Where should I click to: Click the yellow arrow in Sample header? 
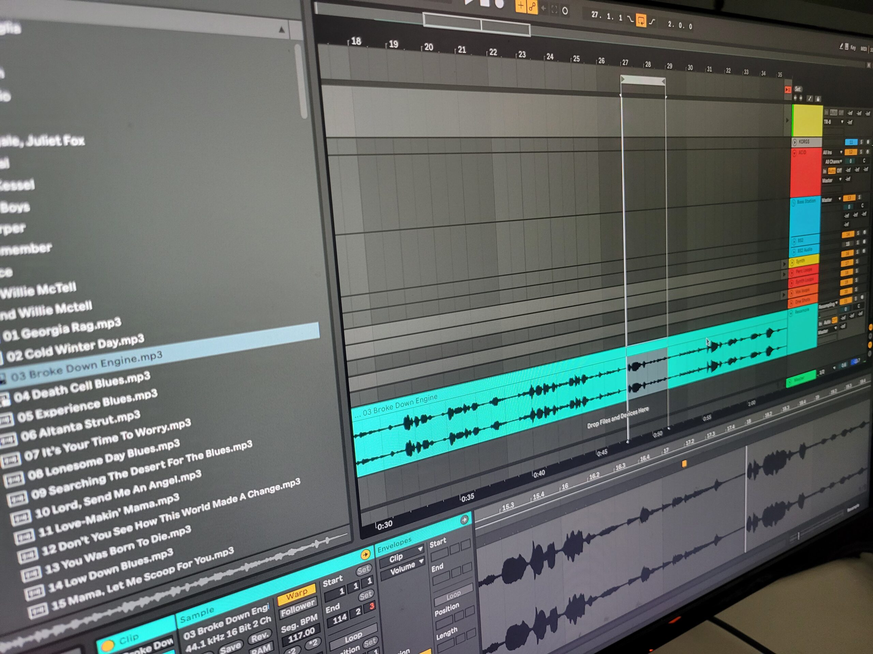[365, 555]
